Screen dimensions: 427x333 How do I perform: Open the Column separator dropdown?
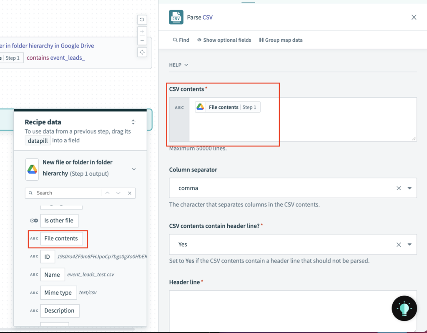point(410,188)
